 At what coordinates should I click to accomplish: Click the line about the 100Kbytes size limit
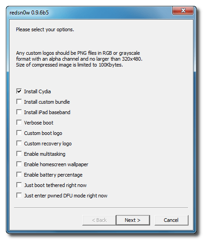pyautogui.click(x=69, y=65)
